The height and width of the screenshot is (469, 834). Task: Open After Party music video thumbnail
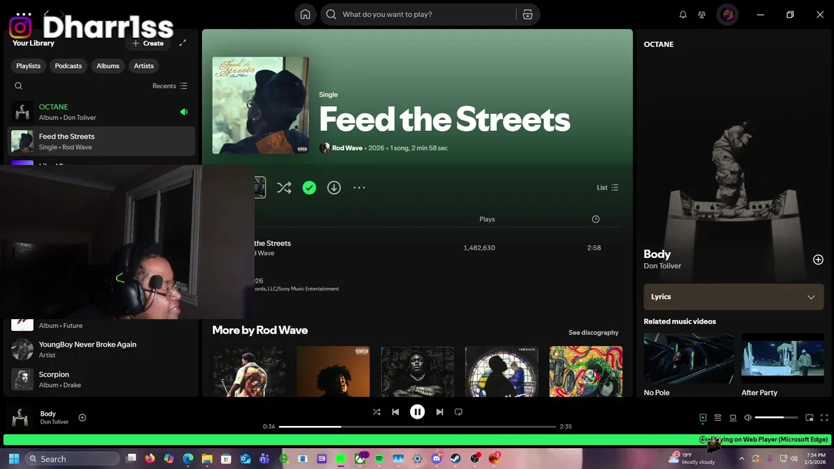tap(783, 358)
